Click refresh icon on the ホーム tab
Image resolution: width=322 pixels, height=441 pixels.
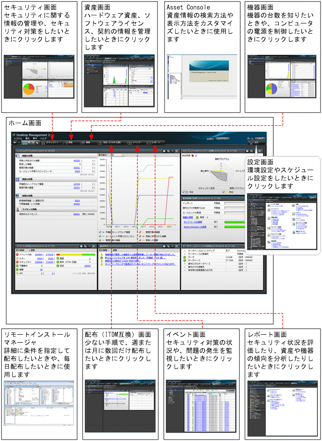[x=37, y=143]
